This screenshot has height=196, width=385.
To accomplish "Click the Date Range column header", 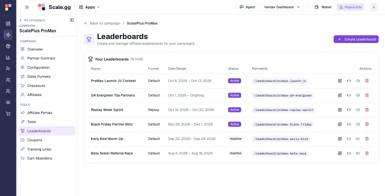I will click(x=177, y=68).
